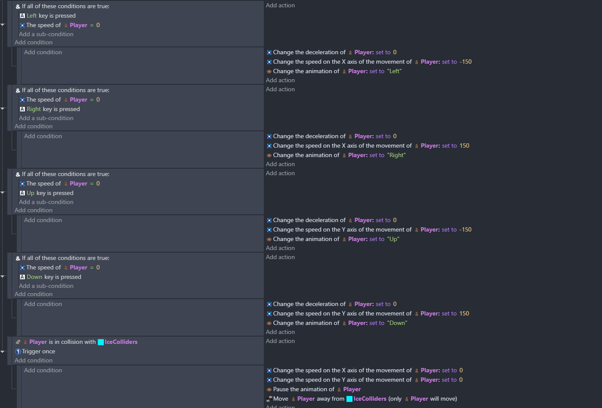Add a sub-condition under Up key condition
Screen dimensions: 602x408
[x=46, y=202]
